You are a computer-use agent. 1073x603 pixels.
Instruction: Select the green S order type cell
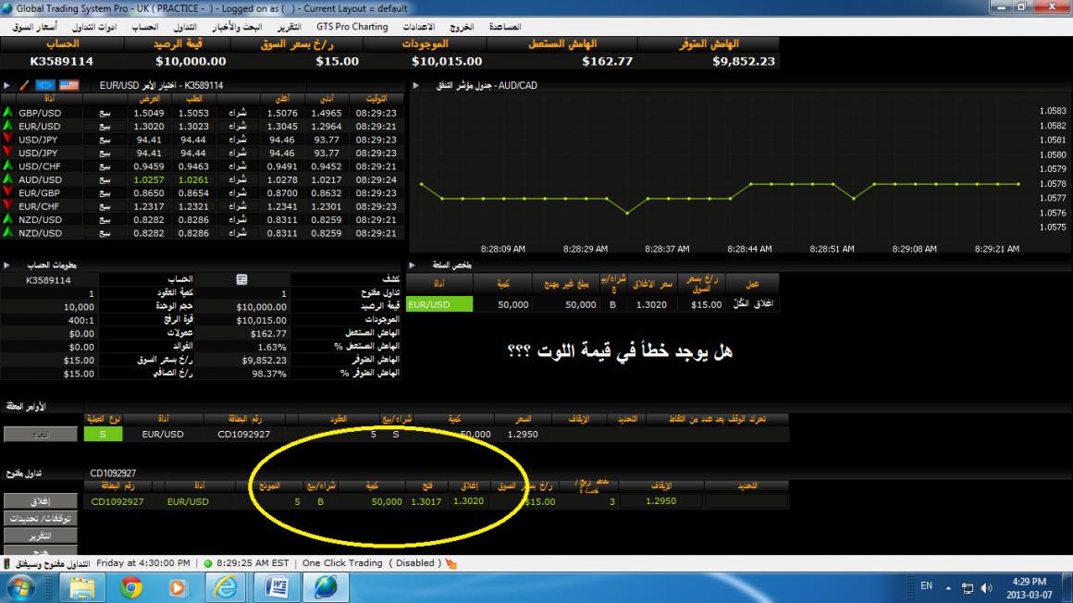tap(104, 434)
